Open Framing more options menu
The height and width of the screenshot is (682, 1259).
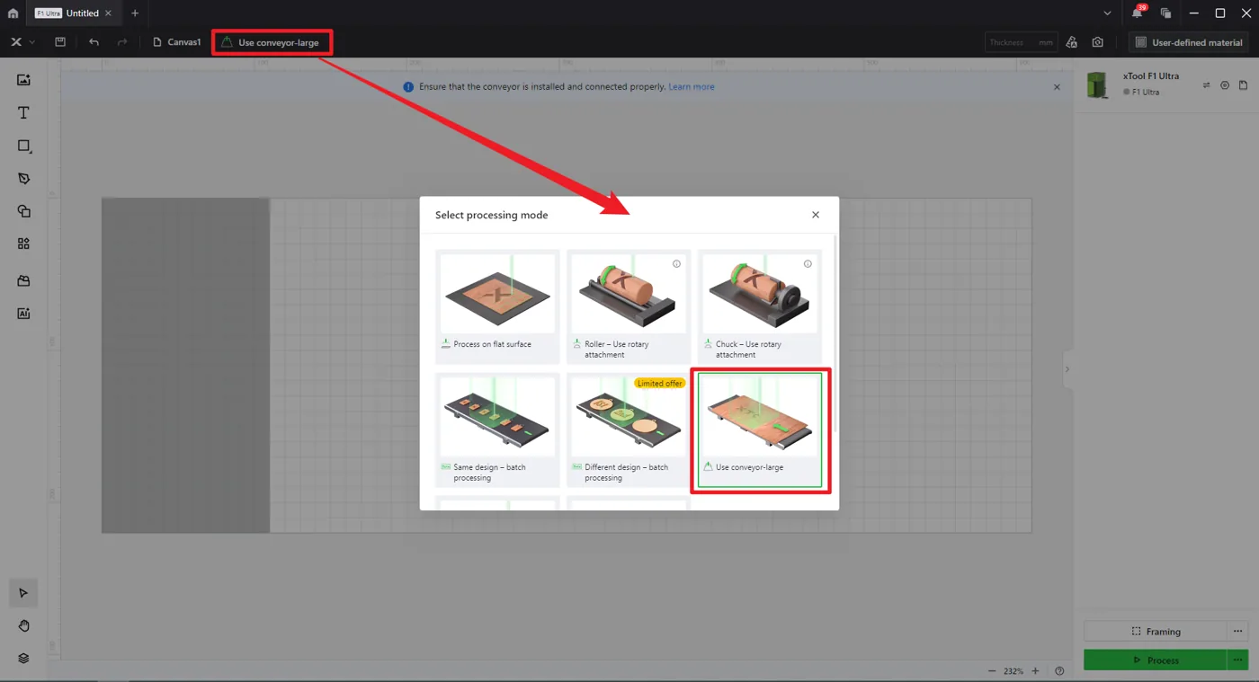point(1237,632)
